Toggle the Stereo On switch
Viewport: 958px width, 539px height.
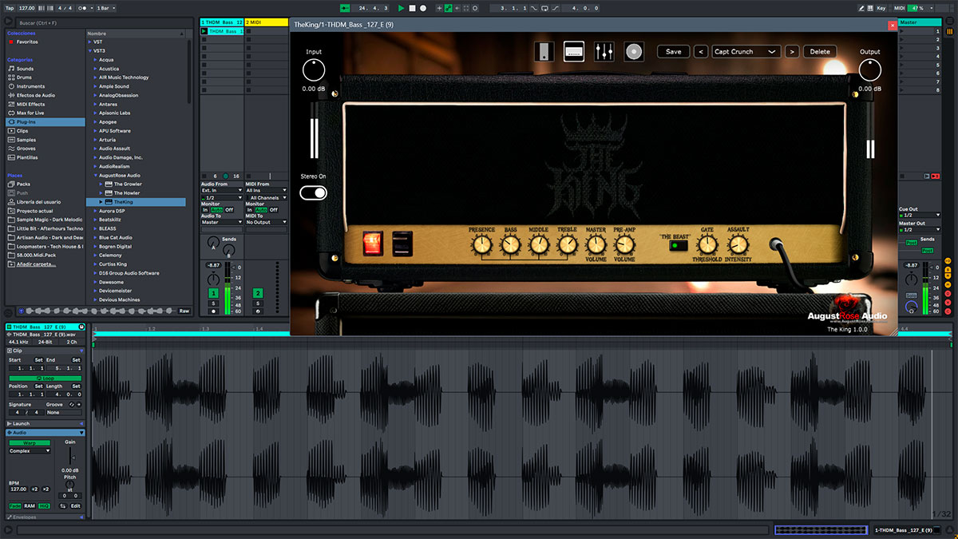[313, 192]
